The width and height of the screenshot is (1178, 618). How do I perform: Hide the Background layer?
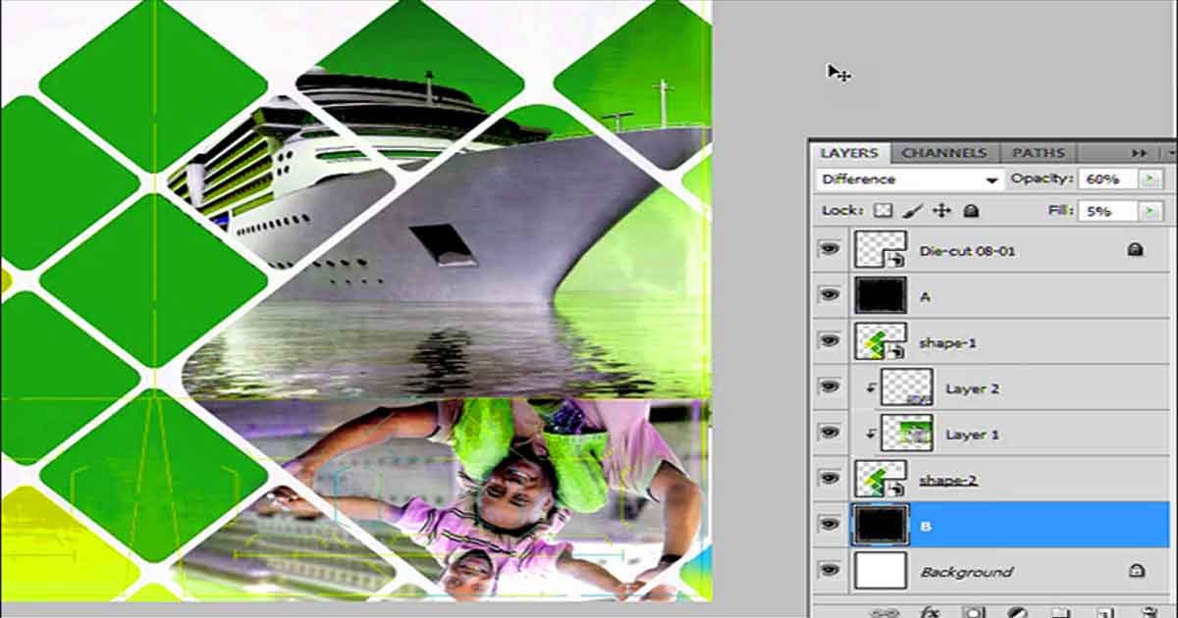click(x=830, y=570)
